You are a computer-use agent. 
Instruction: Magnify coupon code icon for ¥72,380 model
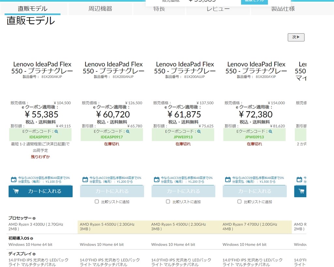click(270, 132)
